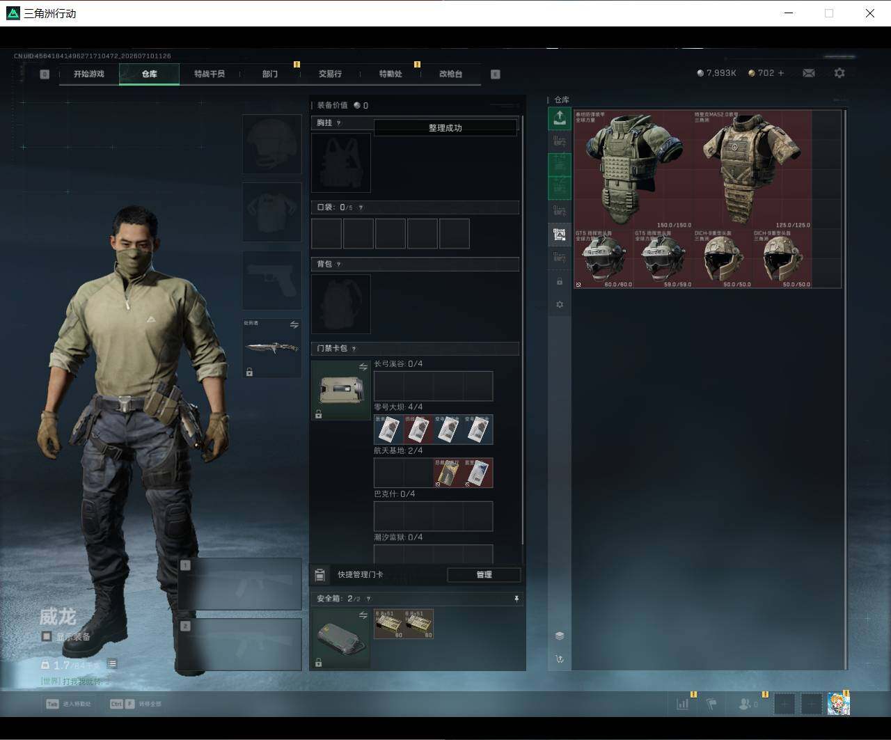Open the list icon beside carry weight 1.7

pos(112,664)
